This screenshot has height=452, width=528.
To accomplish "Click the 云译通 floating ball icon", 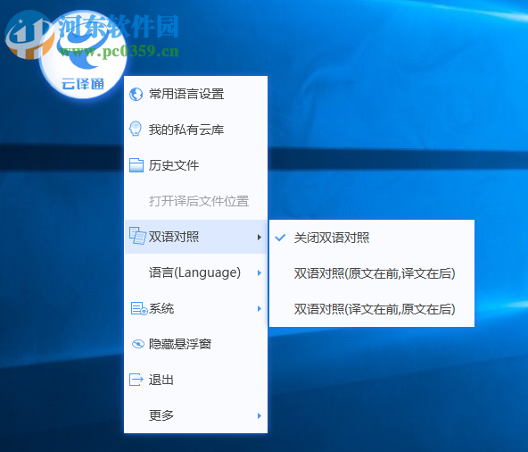I will (83, 54).
